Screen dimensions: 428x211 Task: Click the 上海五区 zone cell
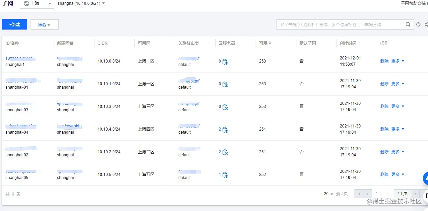(x=146, y=175)
